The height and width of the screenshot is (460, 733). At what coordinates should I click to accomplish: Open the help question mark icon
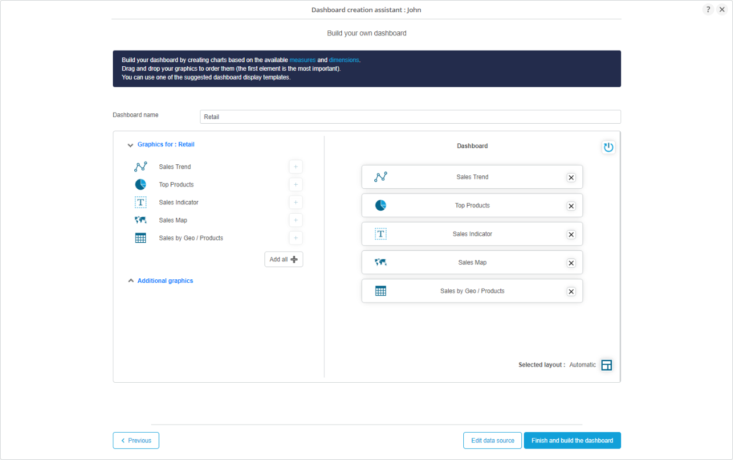(x=707, y=10)
